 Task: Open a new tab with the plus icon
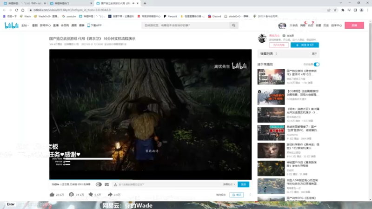(x=145, y=3)
